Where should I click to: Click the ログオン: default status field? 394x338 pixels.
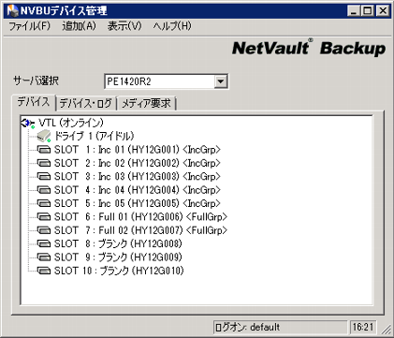280,327
